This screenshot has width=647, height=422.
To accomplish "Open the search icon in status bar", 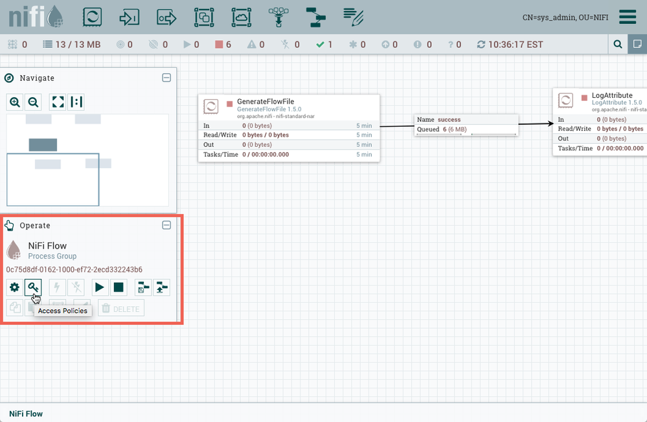I will (618, 44).
